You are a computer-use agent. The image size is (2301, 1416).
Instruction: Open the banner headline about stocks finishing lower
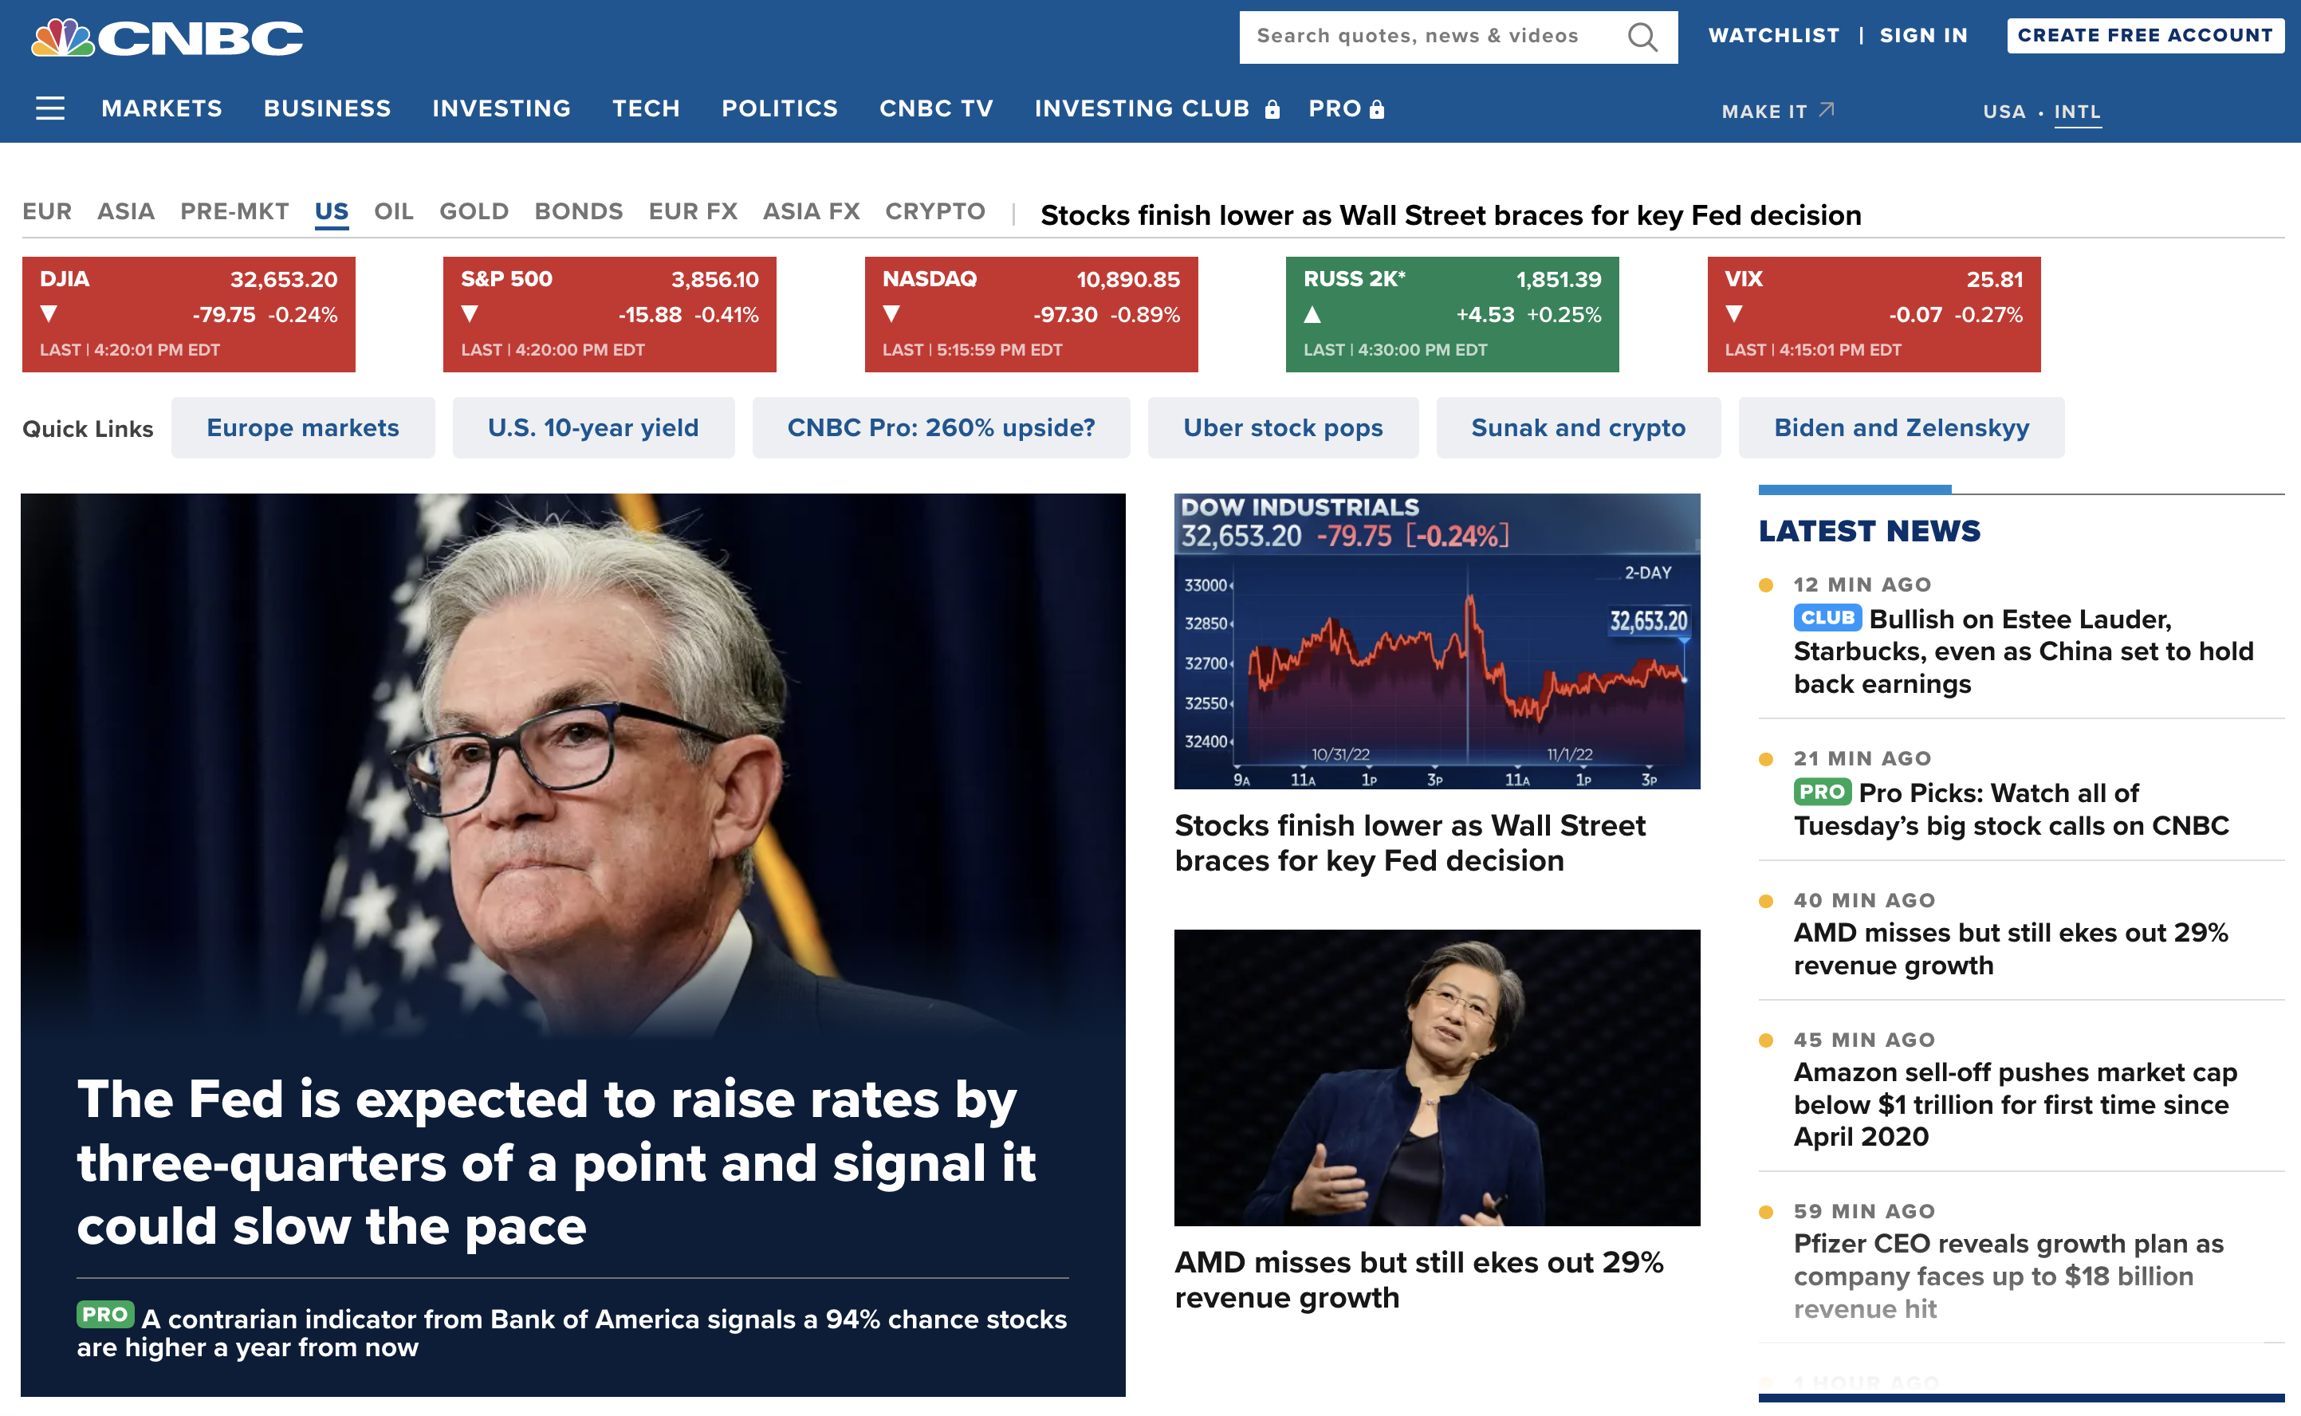click(1450, 215)
